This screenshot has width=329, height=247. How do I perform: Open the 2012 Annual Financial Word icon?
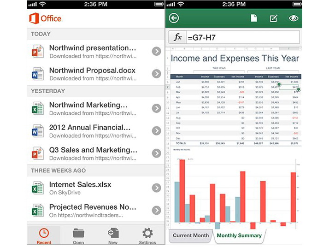[x=38, y=131]
